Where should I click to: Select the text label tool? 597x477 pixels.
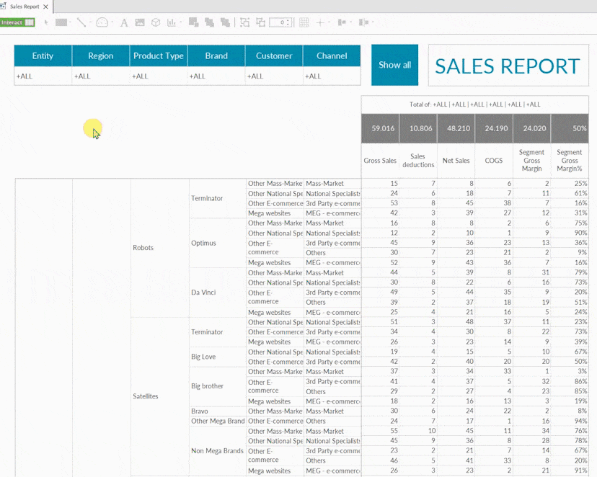123,22
